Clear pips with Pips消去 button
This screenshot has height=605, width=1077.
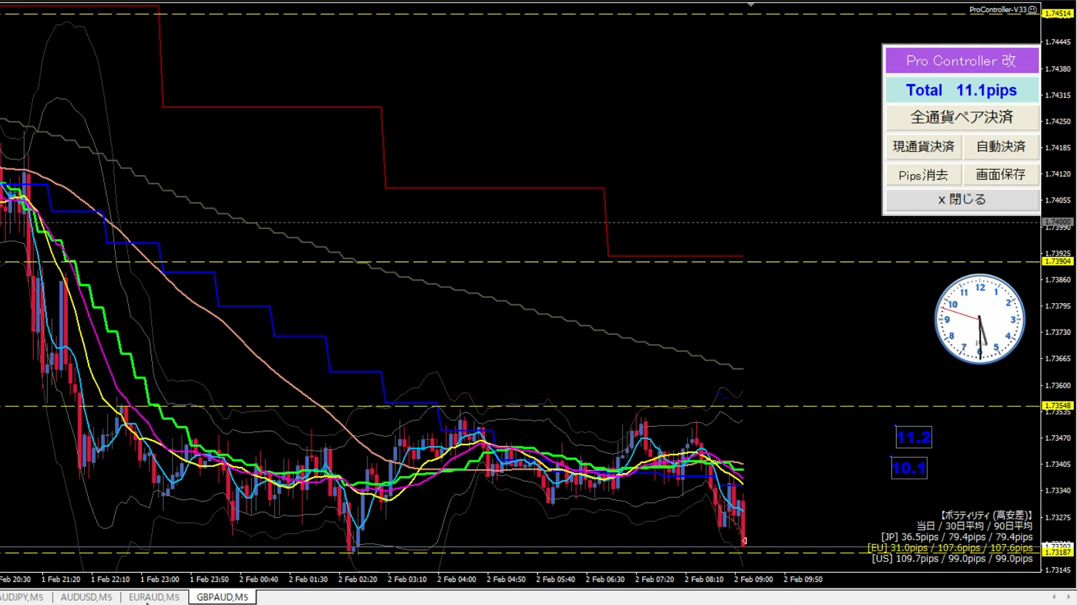pyautogui.click(x=924, y=175)
